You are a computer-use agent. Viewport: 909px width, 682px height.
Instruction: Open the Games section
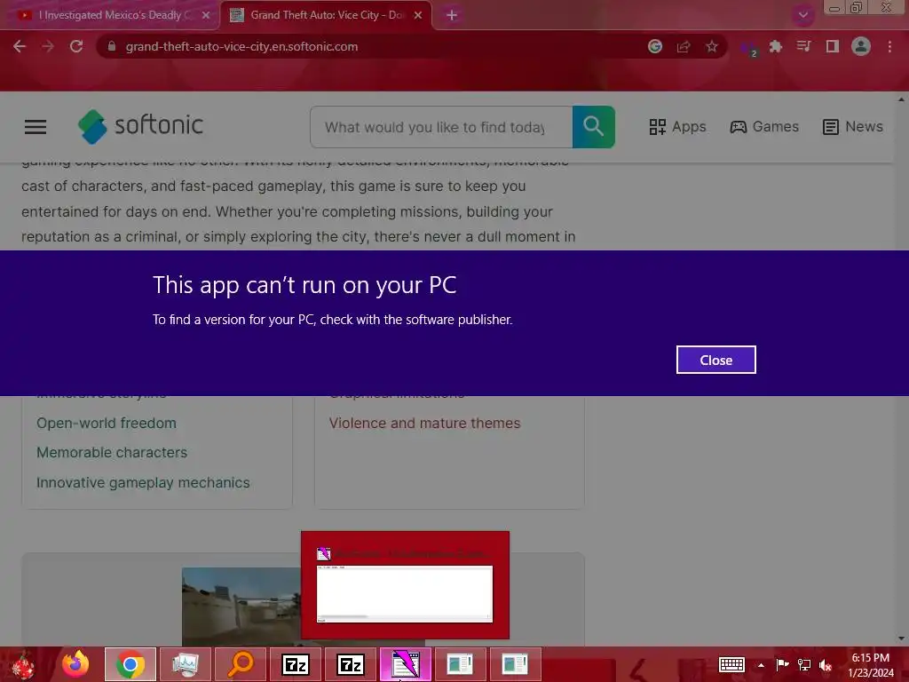[x=764, y=126]
